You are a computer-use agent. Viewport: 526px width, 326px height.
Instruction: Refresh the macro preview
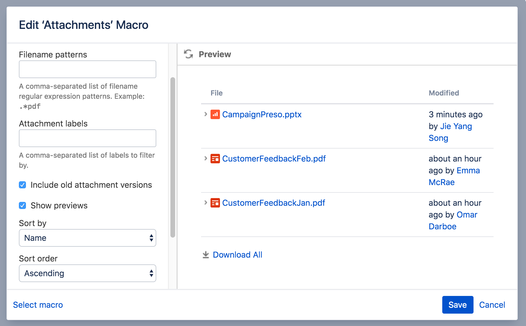188,54
